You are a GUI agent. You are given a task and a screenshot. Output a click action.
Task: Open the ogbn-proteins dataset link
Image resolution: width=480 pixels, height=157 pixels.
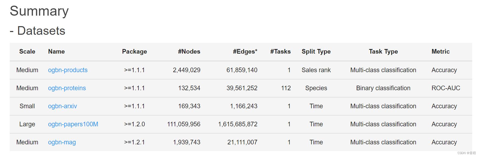pyautogui.click(x=67, y=88)
